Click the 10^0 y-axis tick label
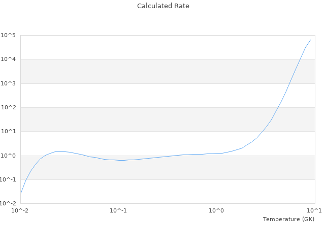This screenshot has height=244, width=325. pos(8,156)
